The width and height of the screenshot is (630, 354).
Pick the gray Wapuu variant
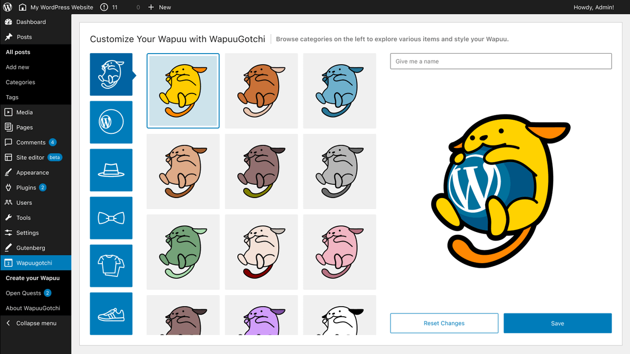point(340,171)
